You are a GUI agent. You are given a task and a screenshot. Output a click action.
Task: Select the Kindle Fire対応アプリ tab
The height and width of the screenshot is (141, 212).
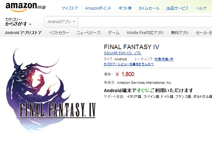(145, 33)
